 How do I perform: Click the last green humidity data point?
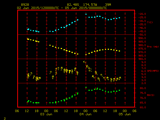point(119,90)
